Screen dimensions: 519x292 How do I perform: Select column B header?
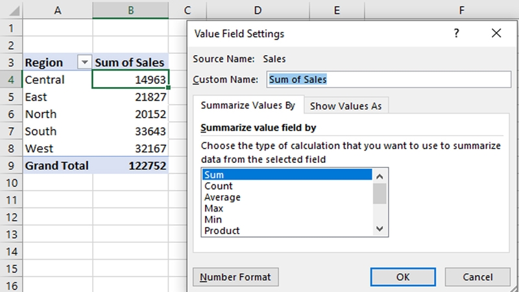130,10
